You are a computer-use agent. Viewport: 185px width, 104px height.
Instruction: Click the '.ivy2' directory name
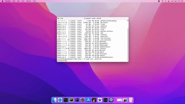[102, 29]
